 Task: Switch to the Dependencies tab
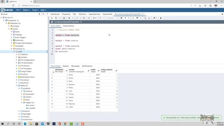94,14
